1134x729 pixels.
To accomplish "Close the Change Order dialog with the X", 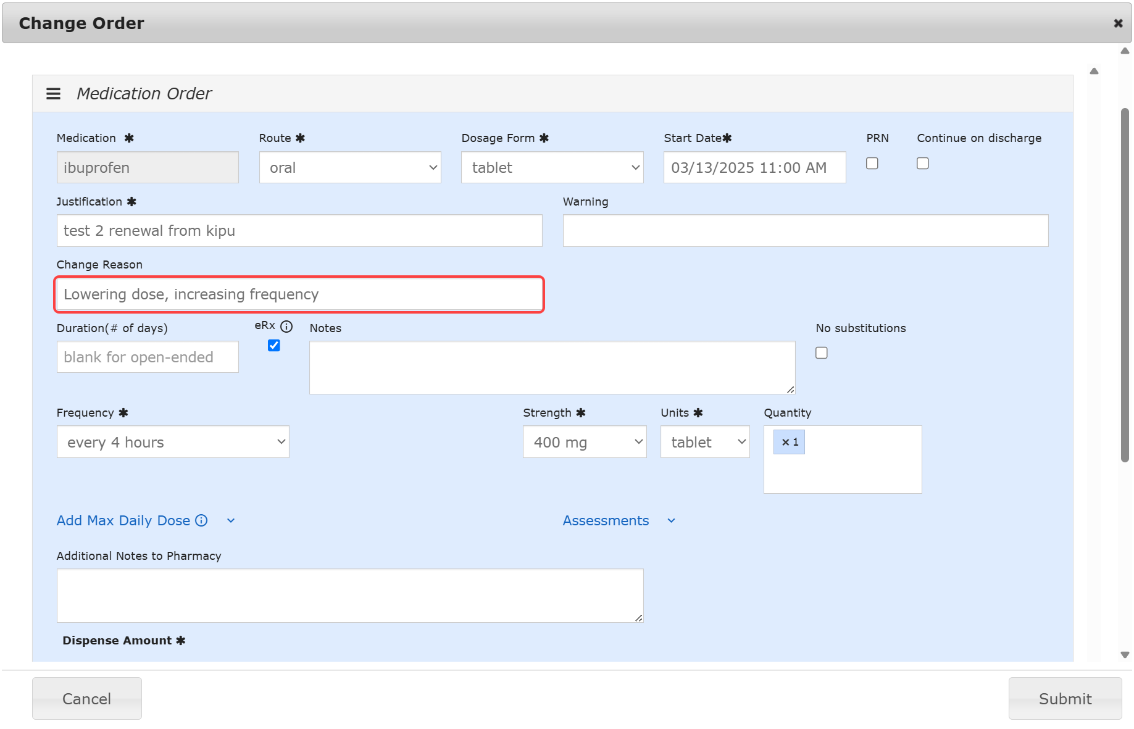I will tap(1118, 23).
